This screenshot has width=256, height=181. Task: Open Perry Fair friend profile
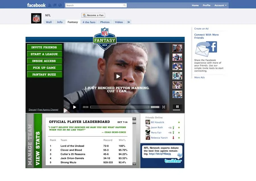(x=156, y=133)
